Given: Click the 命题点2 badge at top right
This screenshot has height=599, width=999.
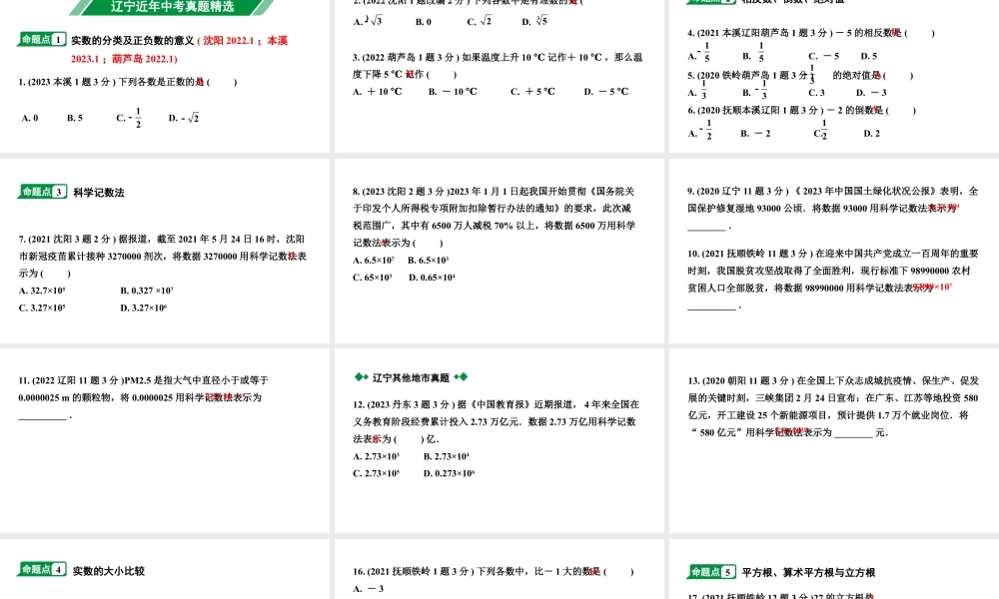Looking at the screenshot, I should coord(709,2).
